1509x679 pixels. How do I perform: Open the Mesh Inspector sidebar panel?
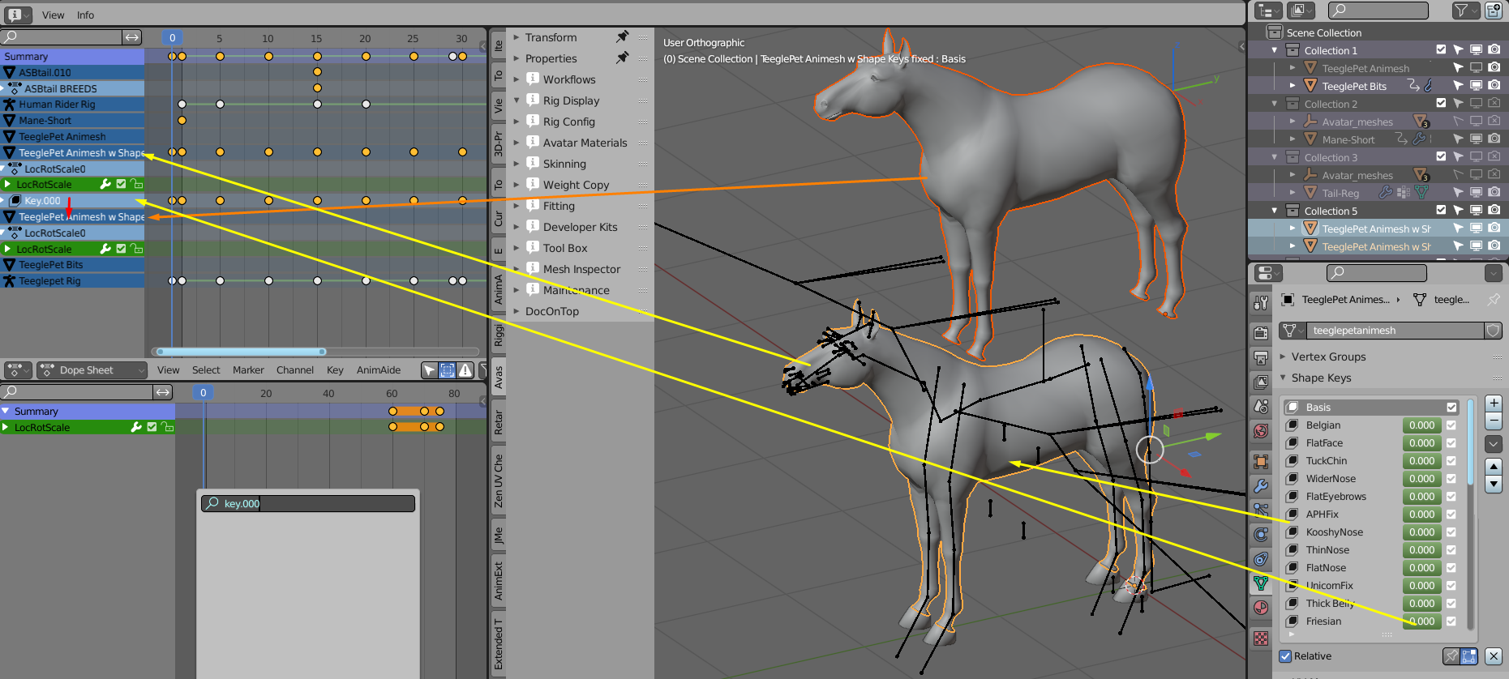(x=581, y=269)
